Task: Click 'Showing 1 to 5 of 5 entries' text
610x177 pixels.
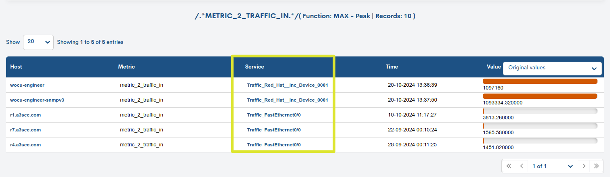Action: click(90, 42)
